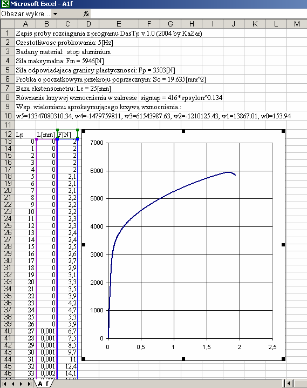The width and height of the screenshot is (307, 388).
Task: Click cell with 'Fp = 3503[N]' text
Action: click(x=95, y=70)
